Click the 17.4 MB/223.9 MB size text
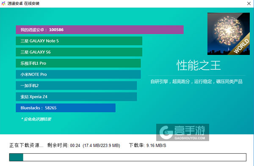 101,145
